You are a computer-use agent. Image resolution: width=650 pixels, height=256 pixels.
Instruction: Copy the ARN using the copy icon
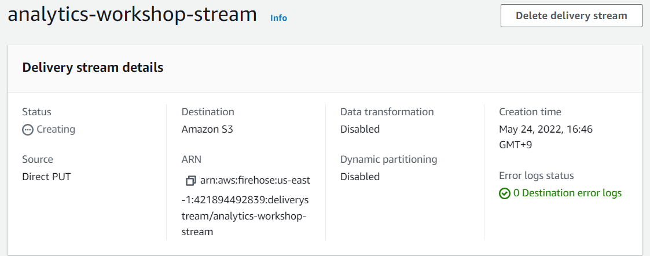pyautogui.click(x=191, y=181)
